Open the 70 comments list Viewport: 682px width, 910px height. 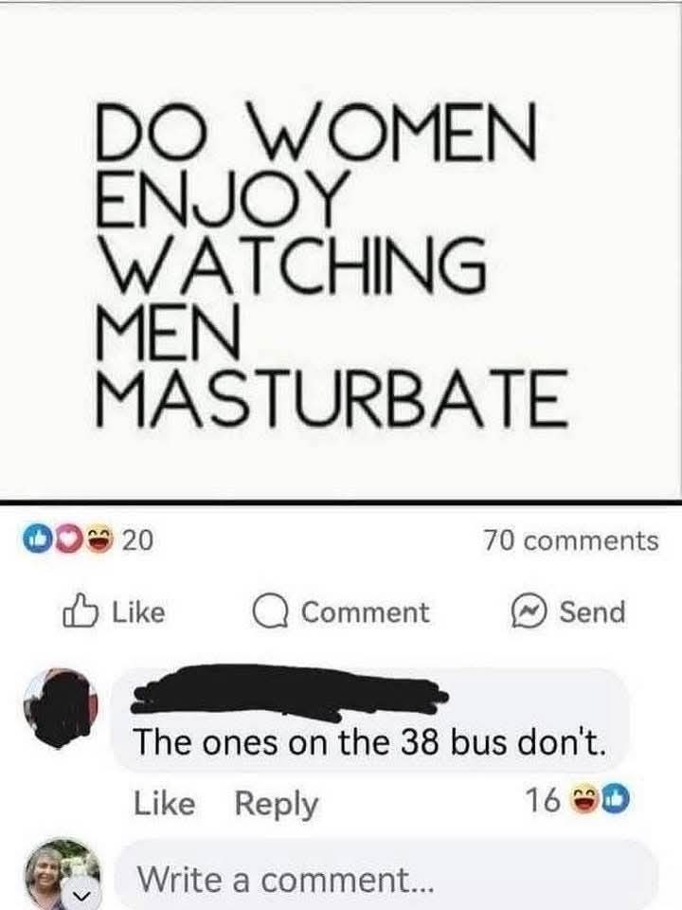571,540
